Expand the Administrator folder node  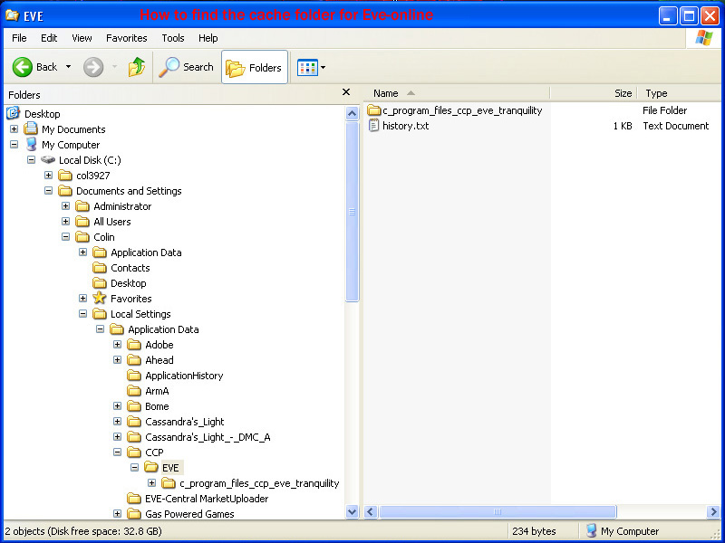pos(65,206)
